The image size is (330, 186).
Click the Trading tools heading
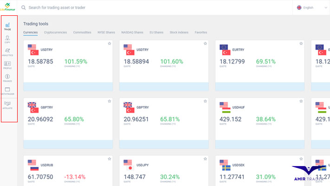36,24
